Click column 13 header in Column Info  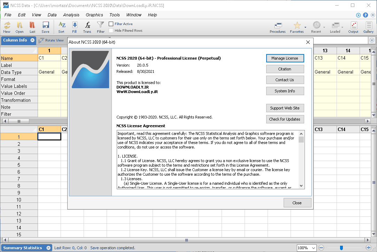(x=325, y=51)
